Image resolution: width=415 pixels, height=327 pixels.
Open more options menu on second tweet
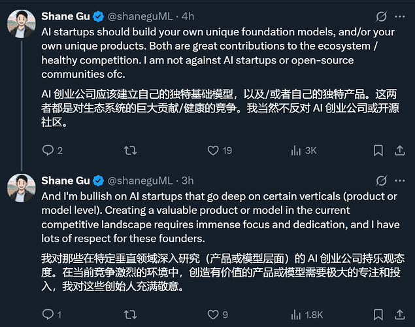pos(400,181)
